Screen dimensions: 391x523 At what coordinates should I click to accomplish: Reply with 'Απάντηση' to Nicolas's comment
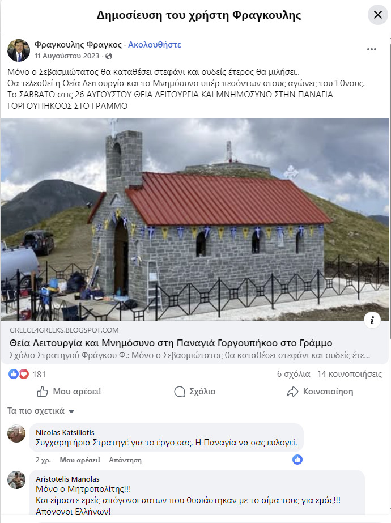pyautogui.click(x=125, y=460)
